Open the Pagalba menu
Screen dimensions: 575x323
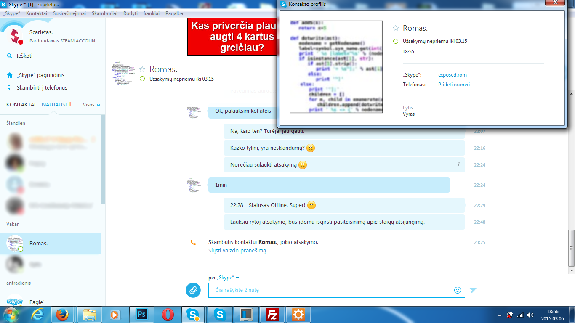(x=174, y=13)
